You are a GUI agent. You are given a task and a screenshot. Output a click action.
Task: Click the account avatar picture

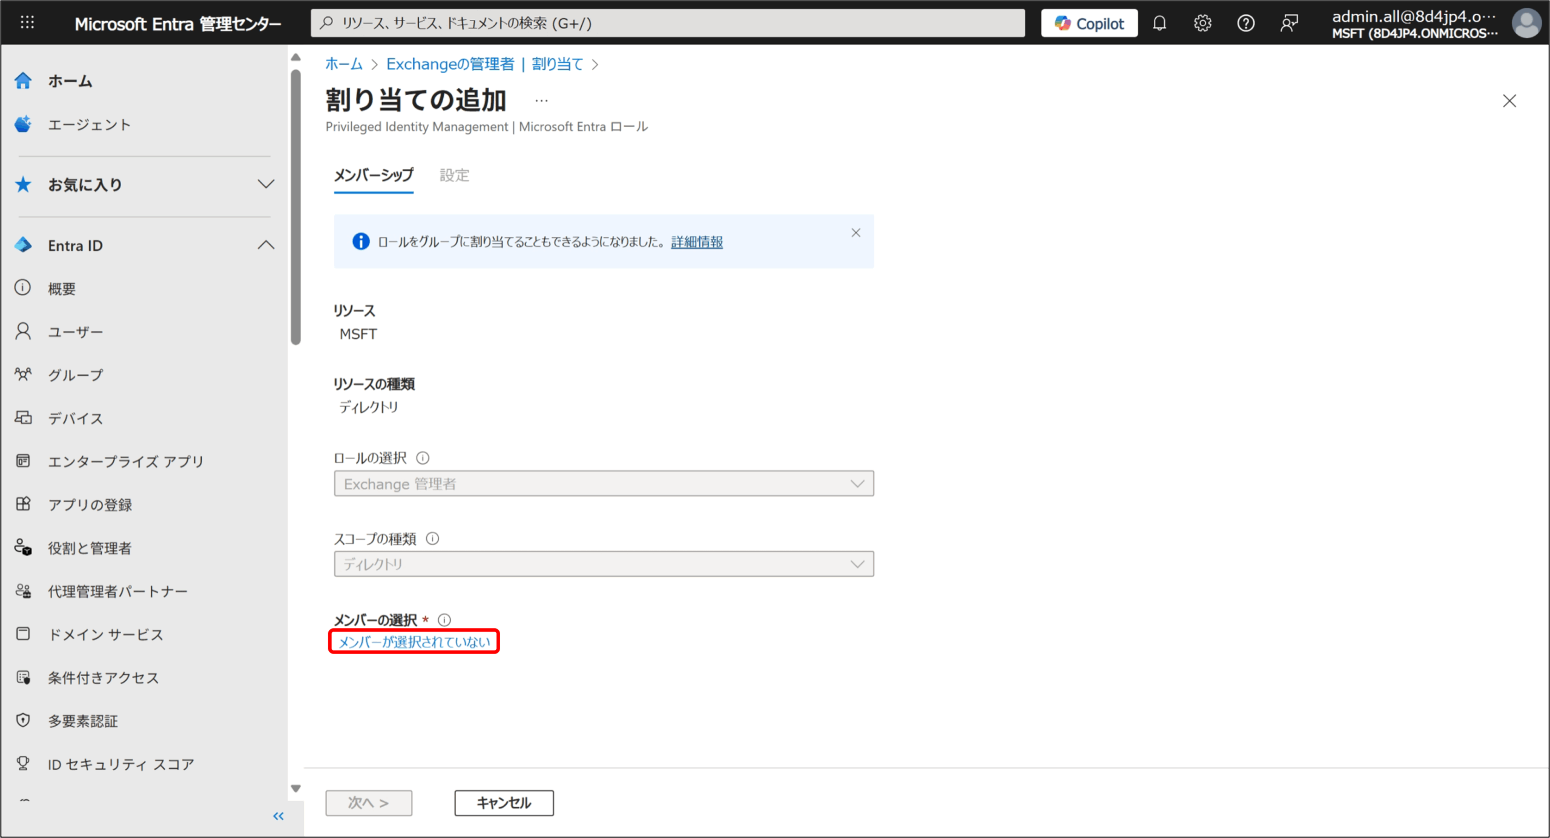click(1526, 24)
